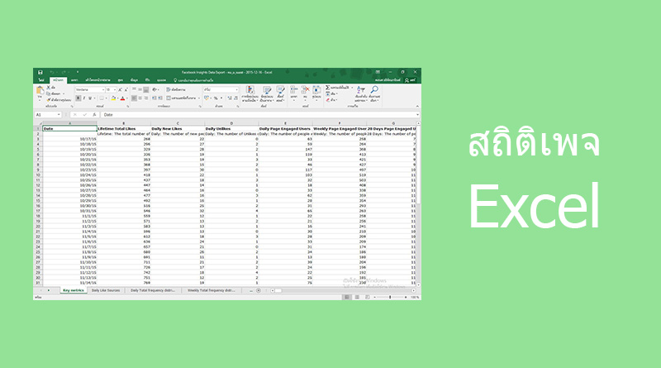
Task: Open the Font Color dropdown arrow
Action: pos(128,98)
